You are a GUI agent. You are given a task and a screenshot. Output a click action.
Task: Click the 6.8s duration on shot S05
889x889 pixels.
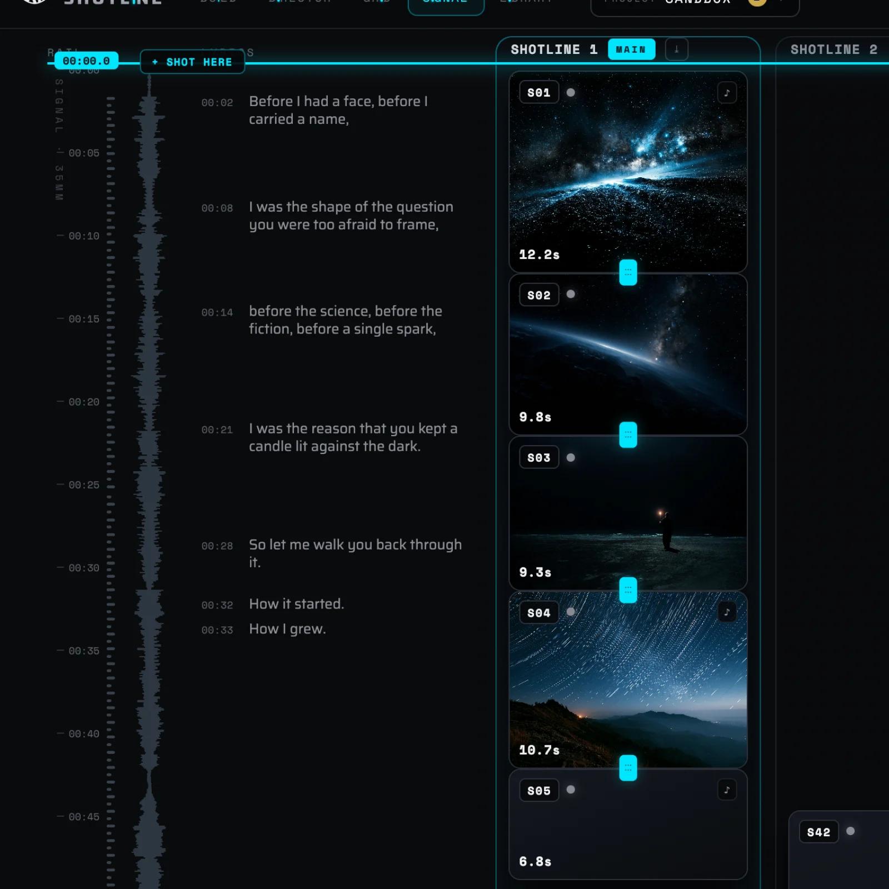click(x=535, y=862)
